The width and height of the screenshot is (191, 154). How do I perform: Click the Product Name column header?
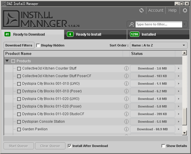tap(63, 54)
